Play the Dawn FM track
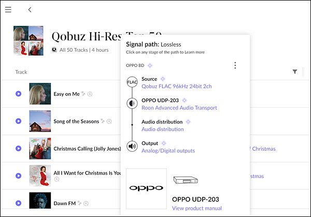The width and height of the screenshot is (311, 217). click(19, 203)
